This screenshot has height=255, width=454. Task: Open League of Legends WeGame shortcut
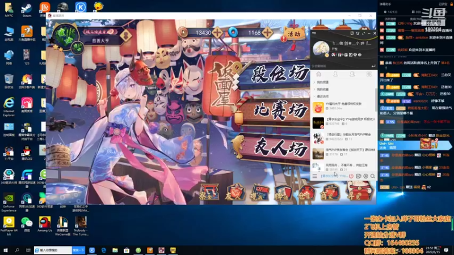(x=62, y=226)
